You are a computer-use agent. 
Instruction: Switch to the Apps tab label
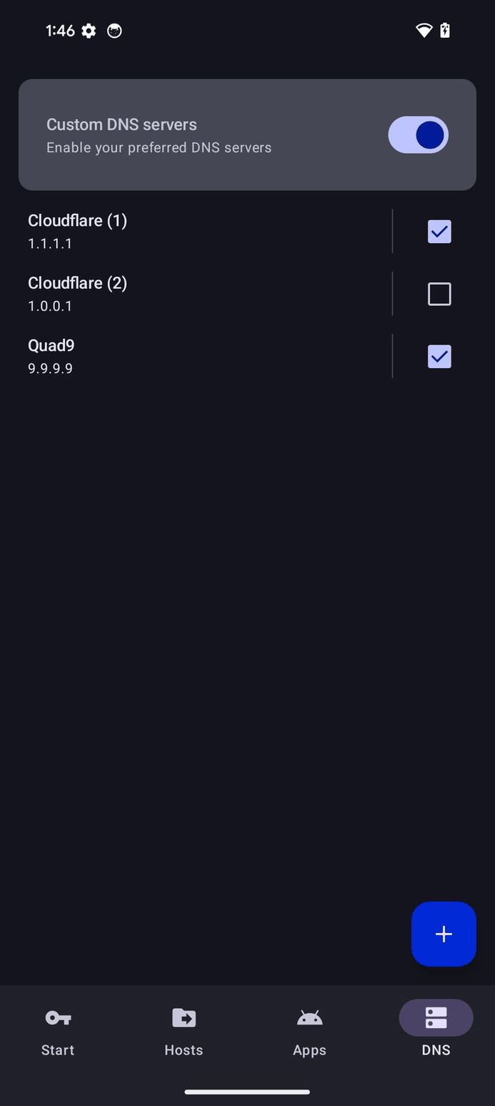pyautogui.click(x=309, y=1050)
